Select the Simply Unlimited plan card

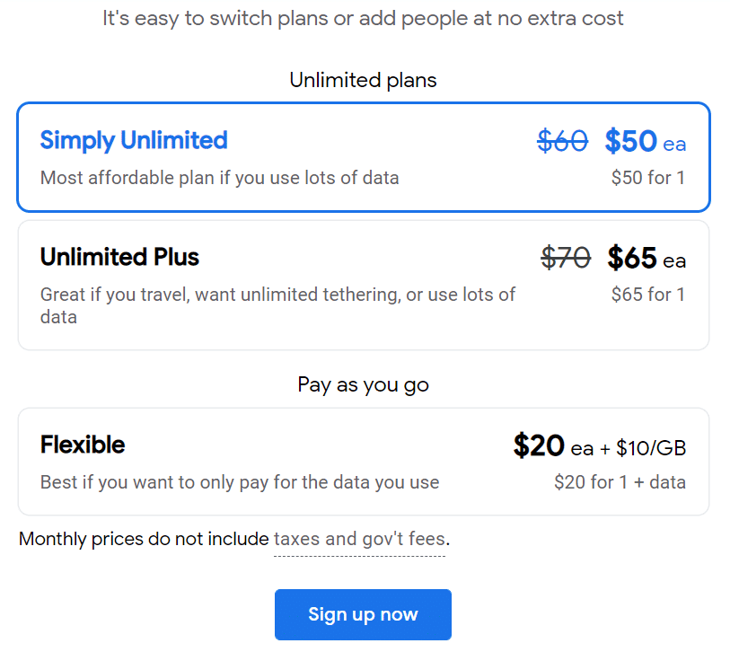click(x=363, y=157)
